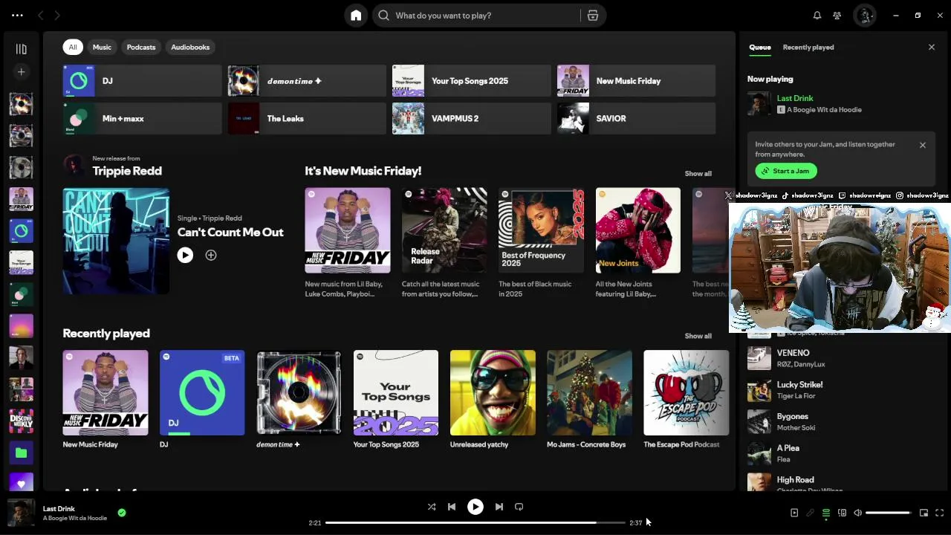
Task: Toggle liked checkmark for Last Drink
Action: pos(122,512)
